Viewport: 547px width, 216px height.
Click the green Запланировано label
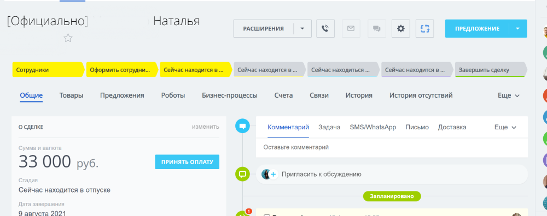392,196
